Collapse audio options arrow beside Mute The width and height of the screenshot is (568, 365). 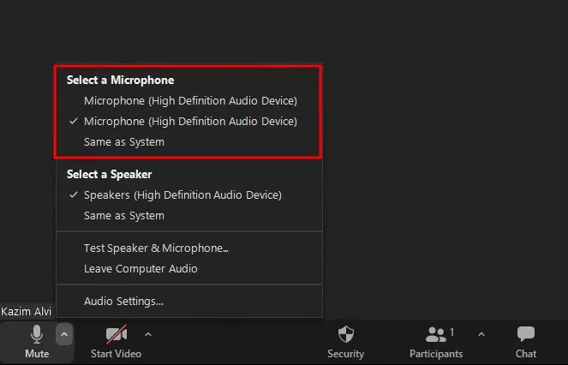pyautogui.click(x=64, y=334)
